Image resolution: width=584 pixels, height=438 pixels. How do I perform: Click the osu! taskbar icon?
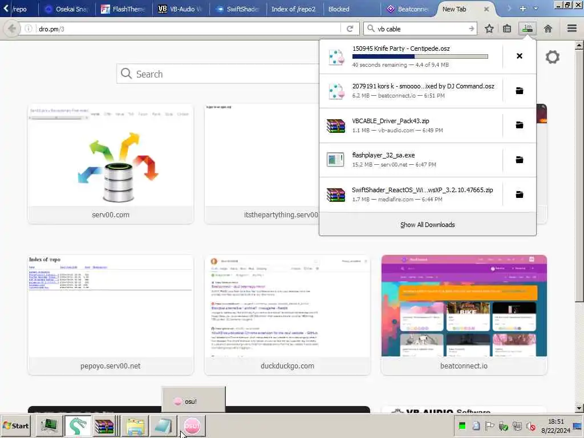192,425
